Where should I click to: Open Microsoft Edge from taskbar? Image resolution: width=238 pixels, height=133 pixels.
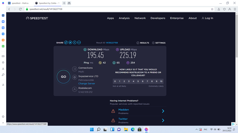pyautogui.click(x=133, y=129)
